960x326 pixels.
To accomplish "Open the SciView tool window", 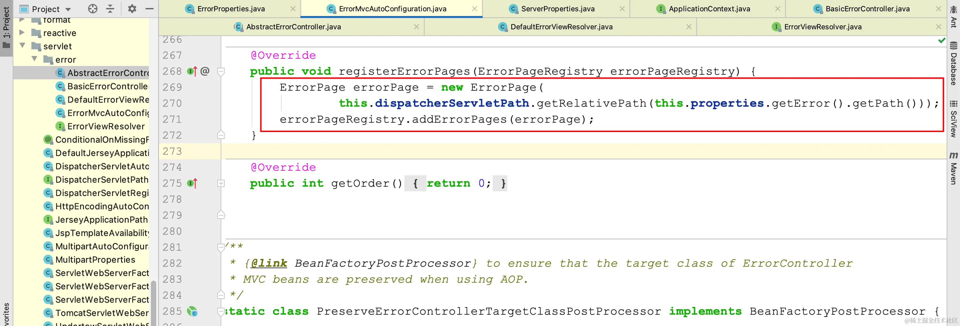I will pos(954,119).
